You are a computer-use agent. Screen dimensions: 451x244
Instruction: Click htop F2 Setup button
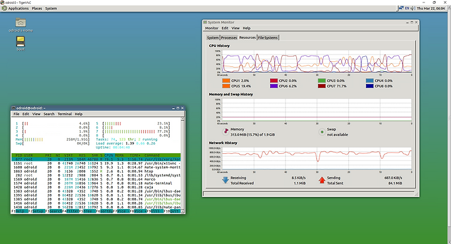(38, 211)
